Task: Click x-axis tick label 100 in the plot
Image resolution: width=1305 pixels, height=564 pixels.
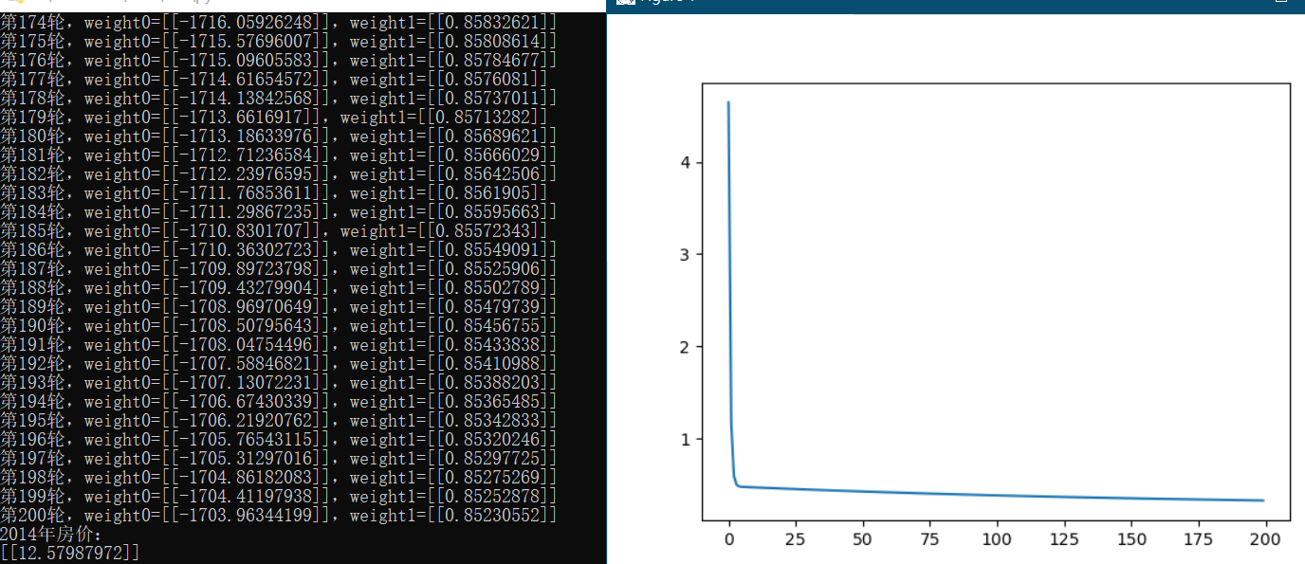Action: click(x=997, y=539)
